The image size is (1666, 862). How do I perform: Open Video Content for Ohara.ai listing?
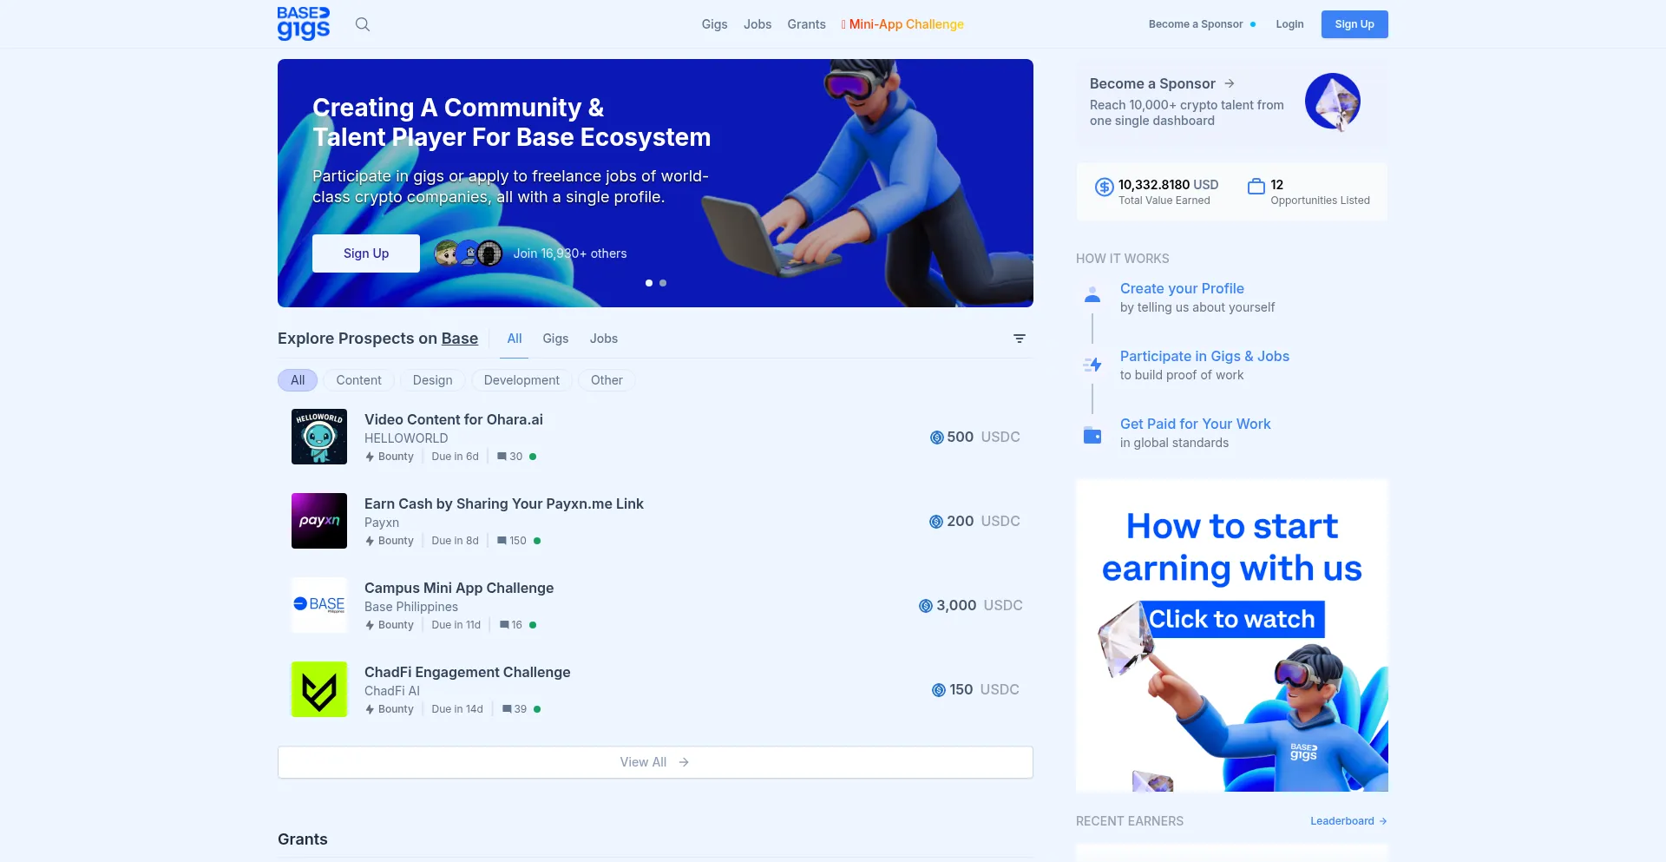coord(454,419)
